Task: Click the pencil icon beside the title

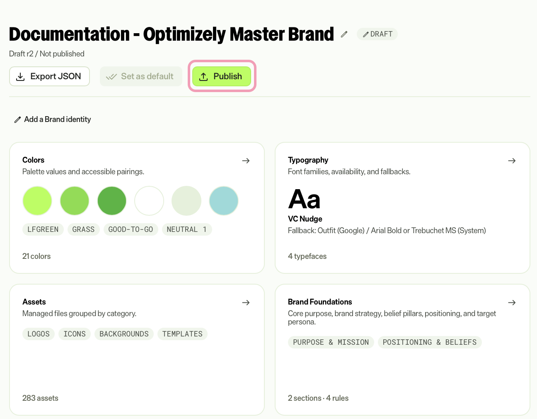Action: tap(344, 34)
